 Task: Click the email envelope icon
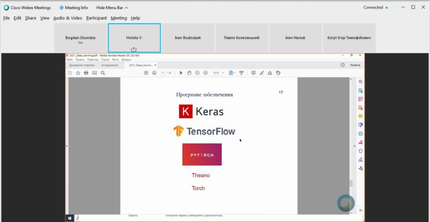tap(94, 73)
